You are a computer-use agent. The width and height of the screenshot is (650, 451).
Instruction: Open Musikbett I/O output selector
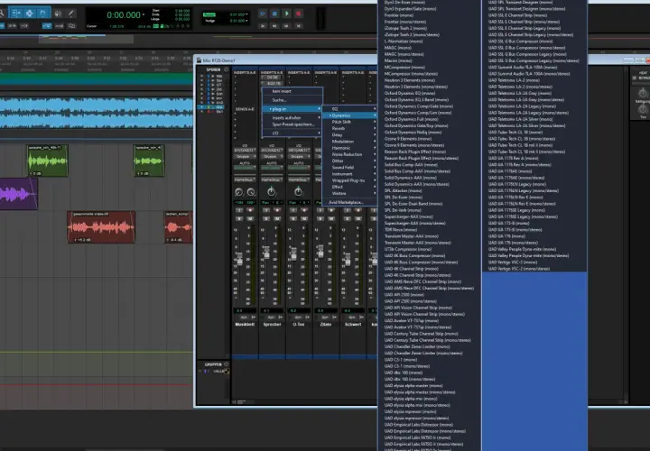point(245,151)
